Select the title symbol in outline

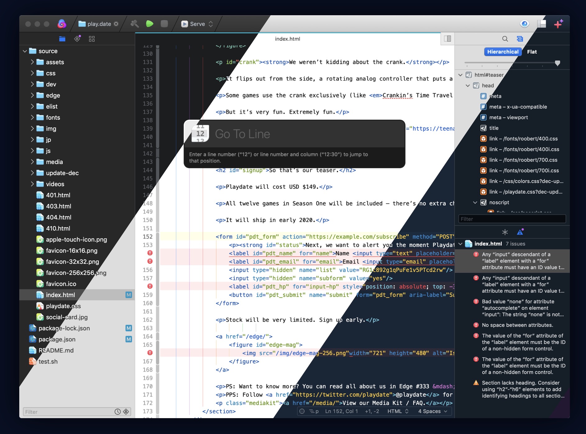coord(512,128)
